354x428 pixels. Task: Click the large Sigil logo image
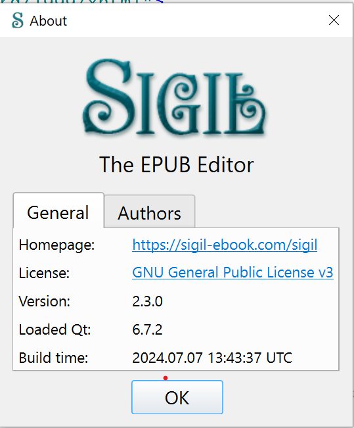pyautogui.click(x=175, y=97)
